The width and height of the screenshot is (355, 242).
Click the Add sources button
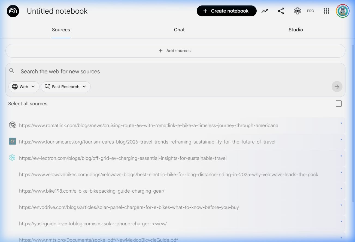175,51
